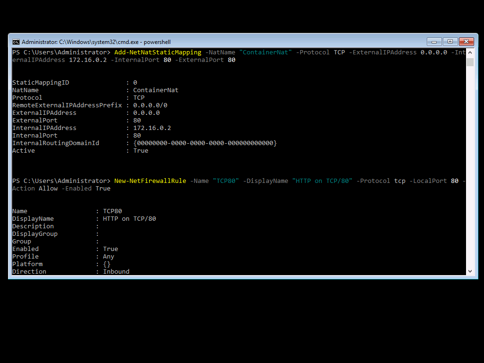Click the RemoteExternalIPAddressPrefix value 0.0.0.0/0
This screenshot has width=484, height=363.
coord(150,105)
